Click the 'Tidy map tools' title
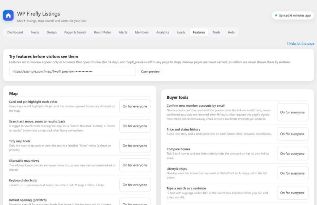Screen dimensions: 317x205 tap(20, 141)
